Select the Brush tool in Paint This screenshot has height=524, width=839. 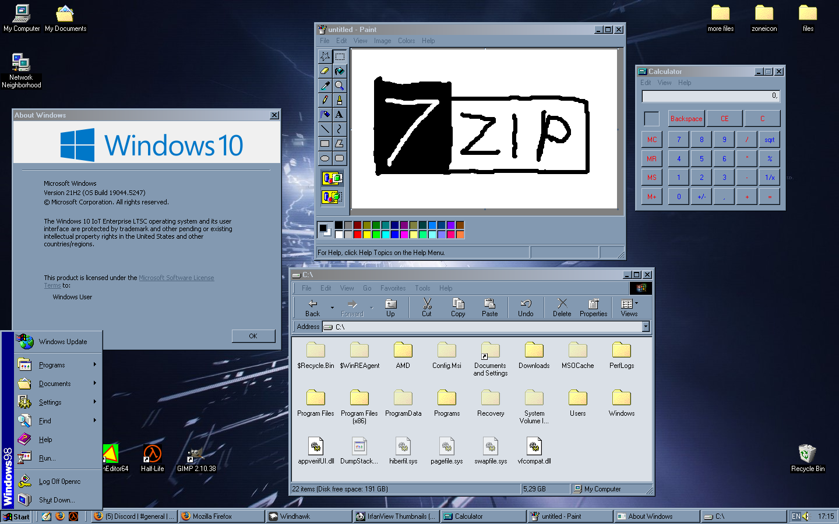(x=340, y=100)
